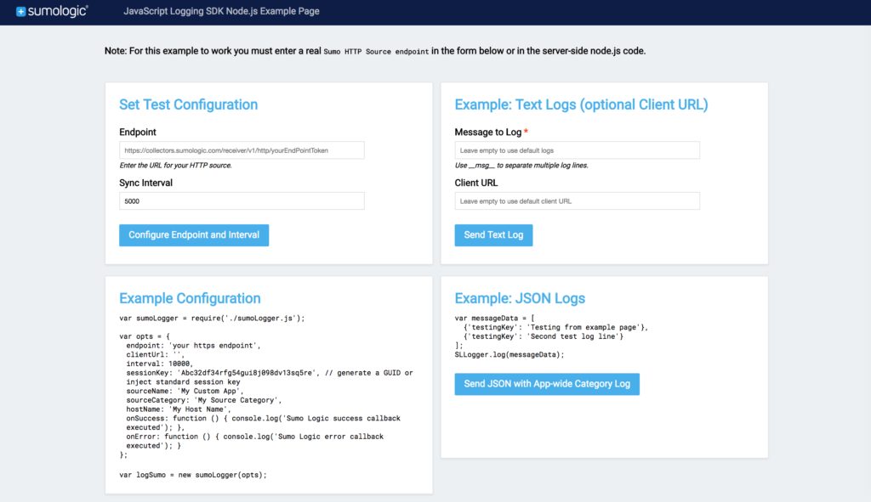Click code line 'Testing from example page'

(x=556, y=327)
